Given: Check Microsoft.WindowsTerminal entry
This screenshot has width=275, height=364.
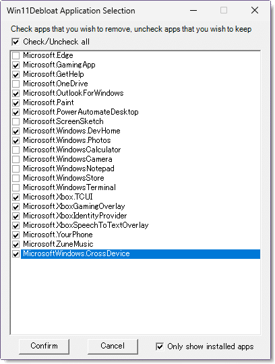Looking at the screenshot, I should (16, 187).
